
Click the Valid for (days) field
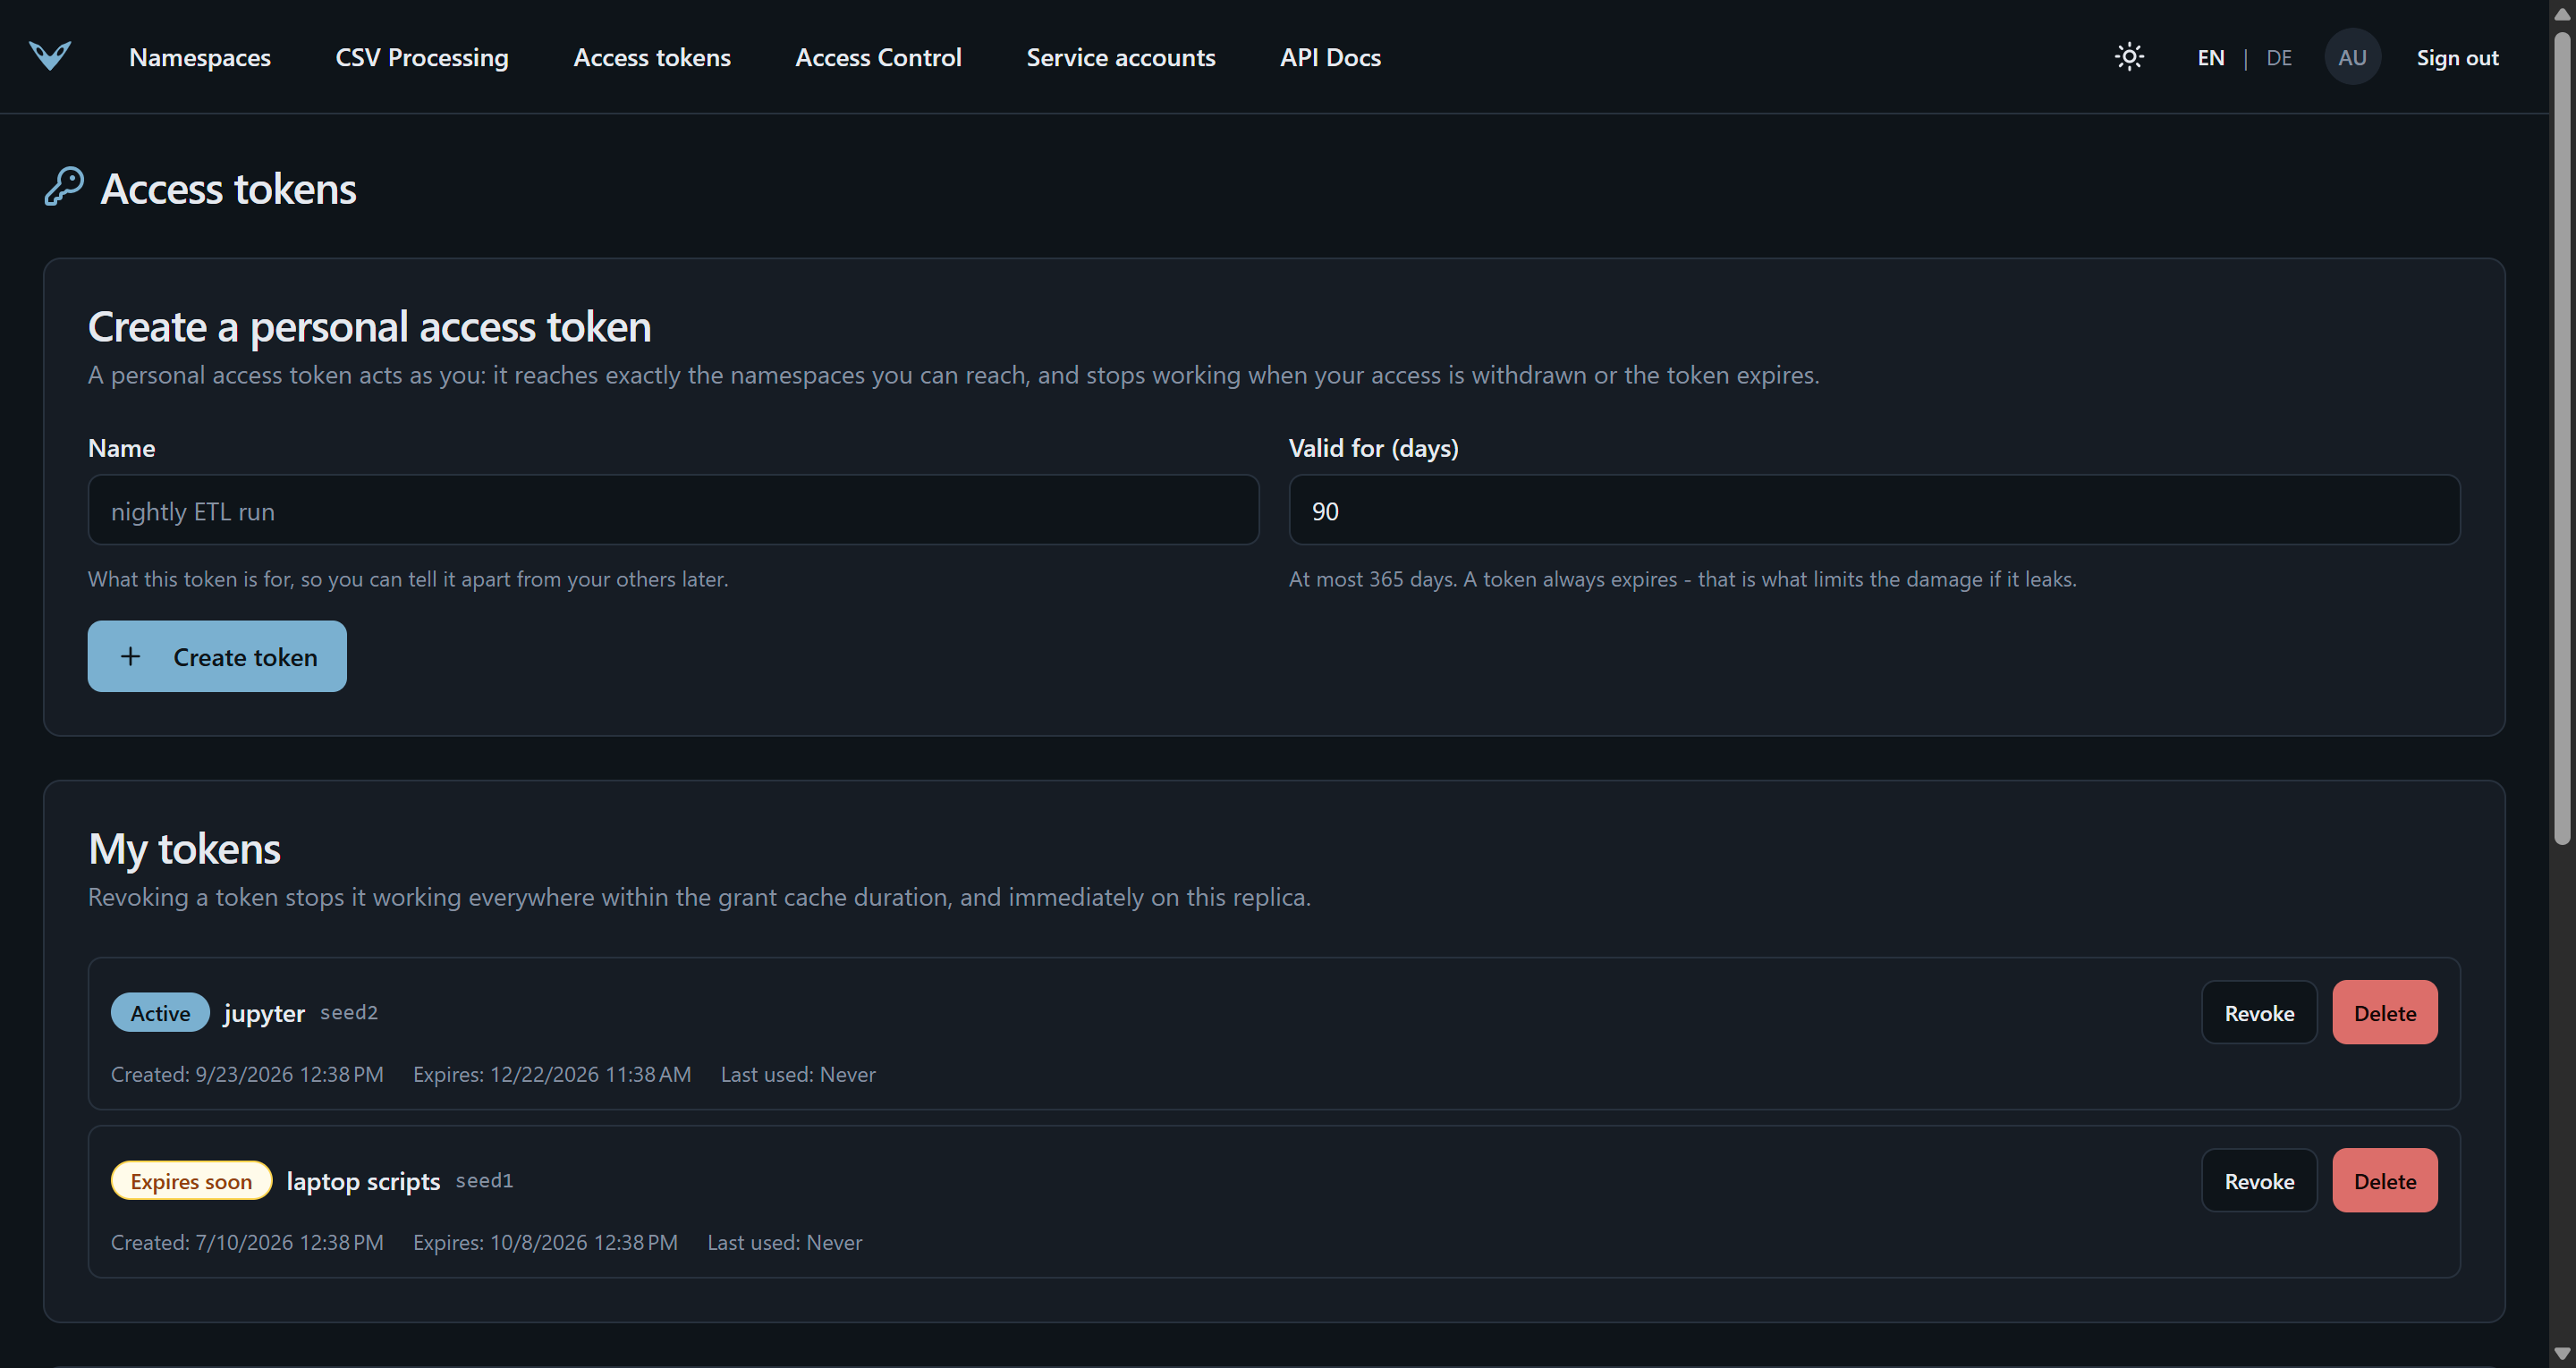click(x=1874, y=510)
